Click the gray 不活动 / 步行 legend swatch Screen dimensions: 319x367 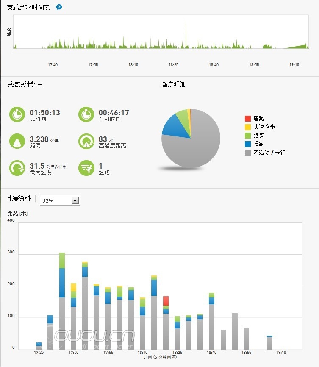(248, 153)
